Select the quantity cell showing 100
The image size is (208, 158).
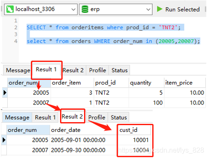tap(146, 102)
